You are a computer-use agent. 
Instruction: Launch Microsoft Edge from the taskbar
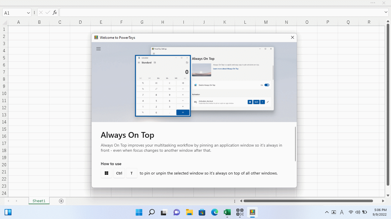[214, 212]
